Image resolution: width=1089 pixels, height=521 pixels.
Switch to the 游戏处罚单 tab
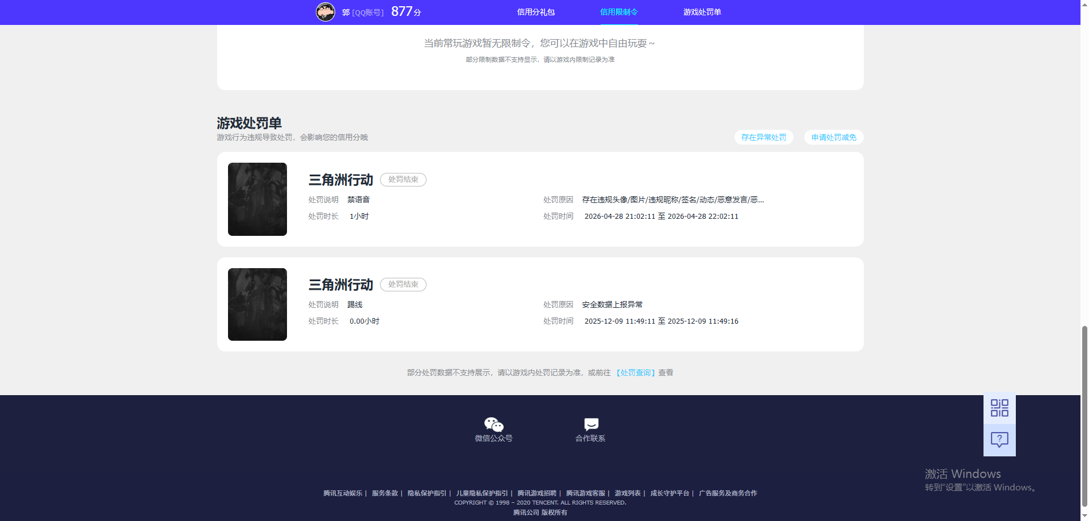(x=702, y=12)
